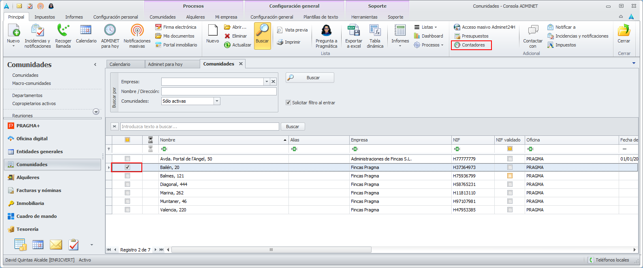Open the Configuración personal tab
Screen dimensions: 643x268
coord(115,17)
